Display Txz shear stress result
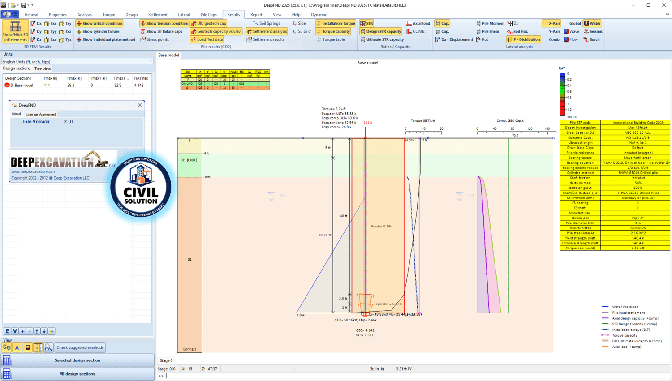Viewport: 672px width, 381px height. [65, 31]
